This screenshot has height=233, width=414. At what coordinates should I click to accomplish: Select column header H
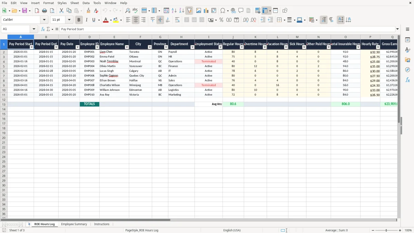tap(181, 37)
